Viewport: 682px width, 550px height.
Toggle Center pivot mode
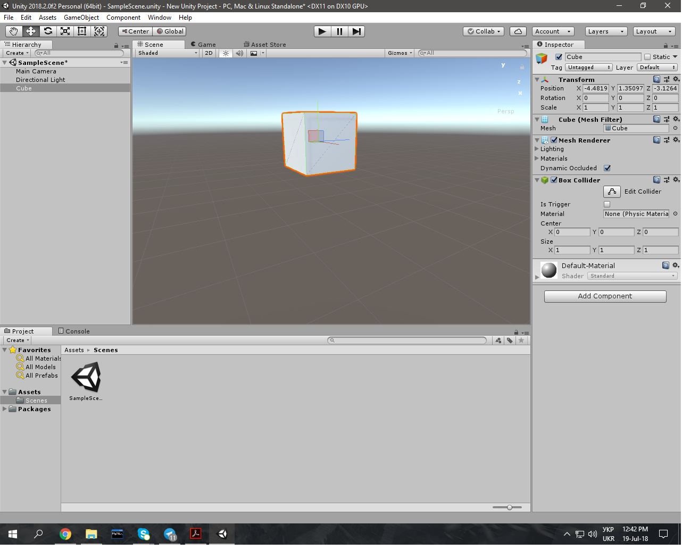pos(135,31)
